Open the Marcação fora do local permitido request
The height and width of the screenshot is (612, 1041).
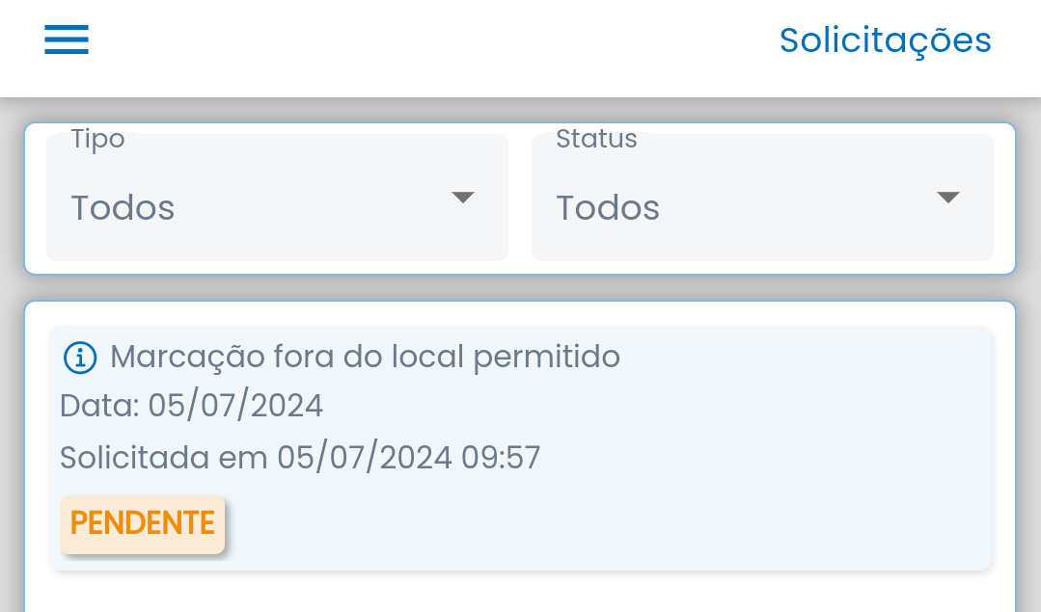point(365,358)
